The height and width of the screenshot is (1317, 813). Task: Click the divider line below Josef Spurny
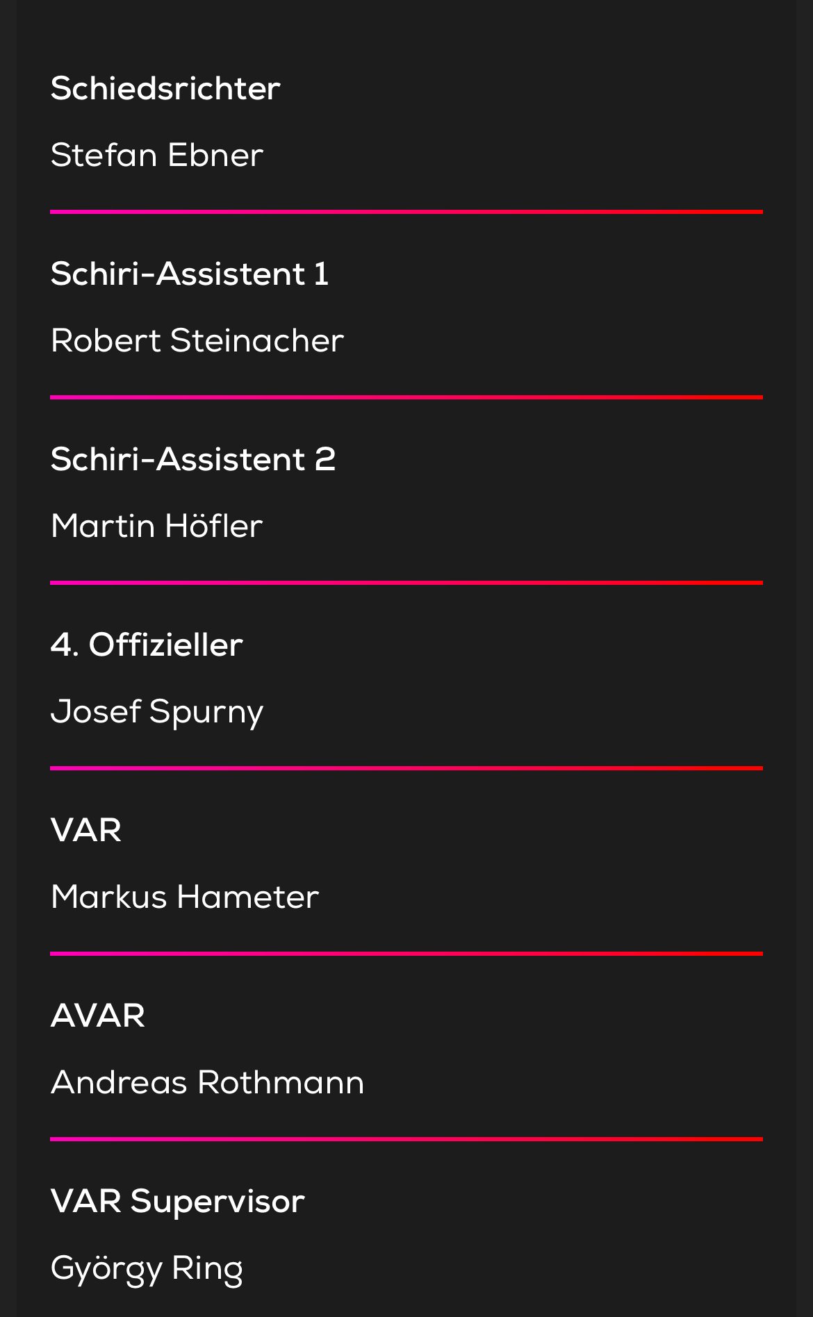point(406,768)
